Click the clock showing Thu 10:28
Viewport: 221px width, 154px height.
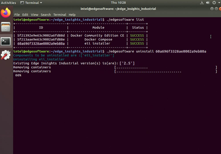click(x=118, y=3)
